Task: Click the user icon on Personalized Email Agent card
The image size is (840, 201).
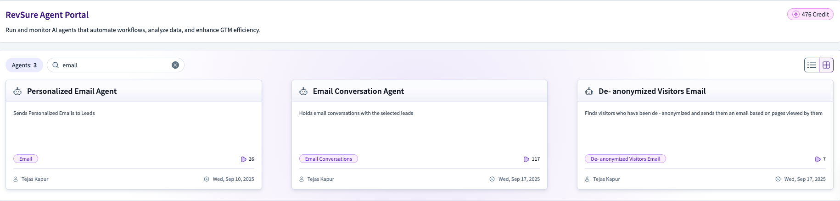Action: pyautogui.click(x=16, y=179)
